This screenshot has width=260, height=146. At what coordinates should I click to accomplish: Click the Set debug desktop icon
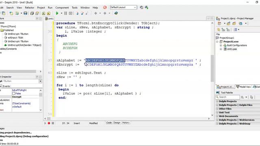pos(147,7)
